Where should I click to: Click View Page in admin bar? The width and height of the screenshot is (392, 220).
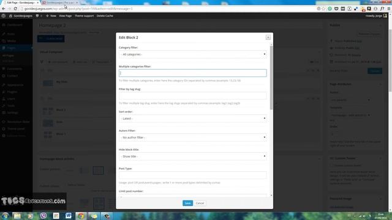coord(66,16)
